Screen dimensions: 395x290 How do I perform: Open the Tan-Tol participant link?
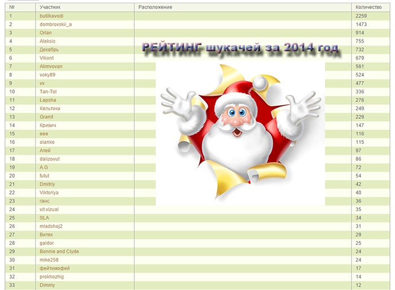pos(48,92)
